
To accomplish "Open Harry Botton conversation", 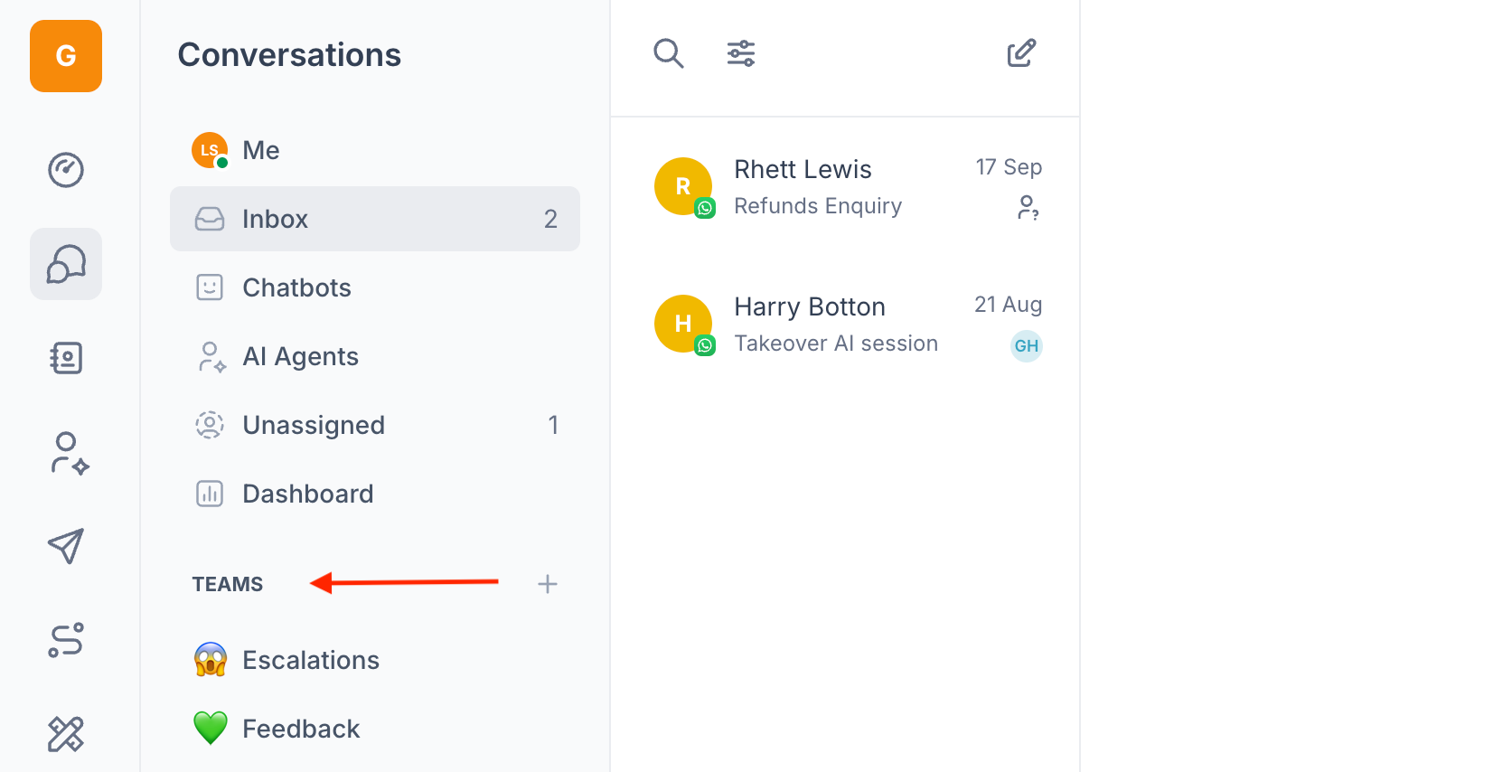I will (x=845, y=325).
